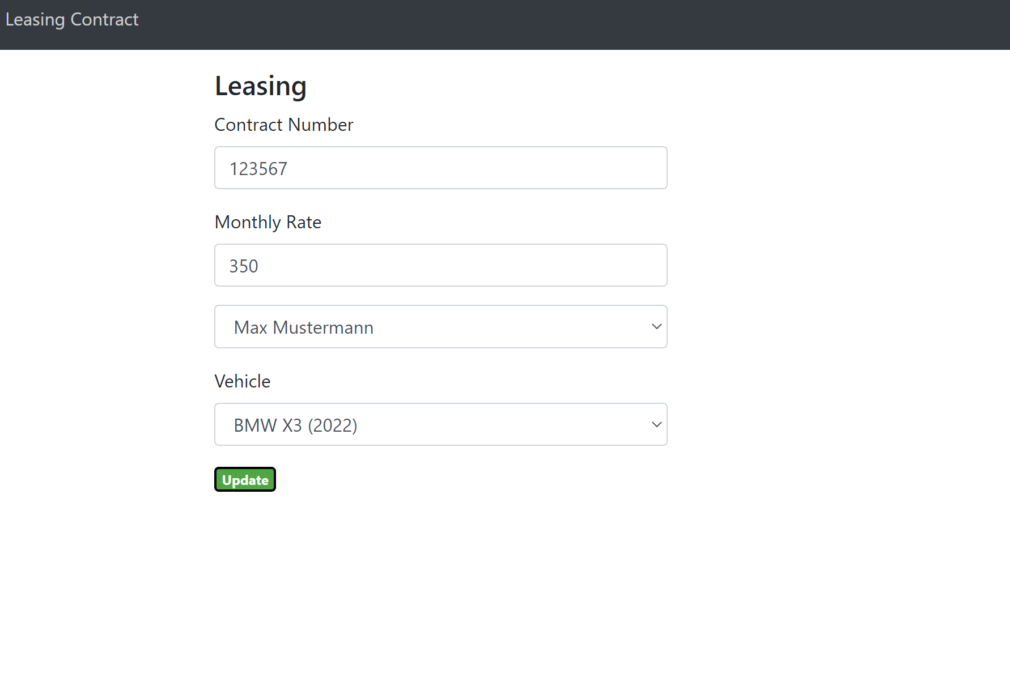1010x673 pixels.
Task: Select the Monthly Rate input field
Action: coord(441,265)
